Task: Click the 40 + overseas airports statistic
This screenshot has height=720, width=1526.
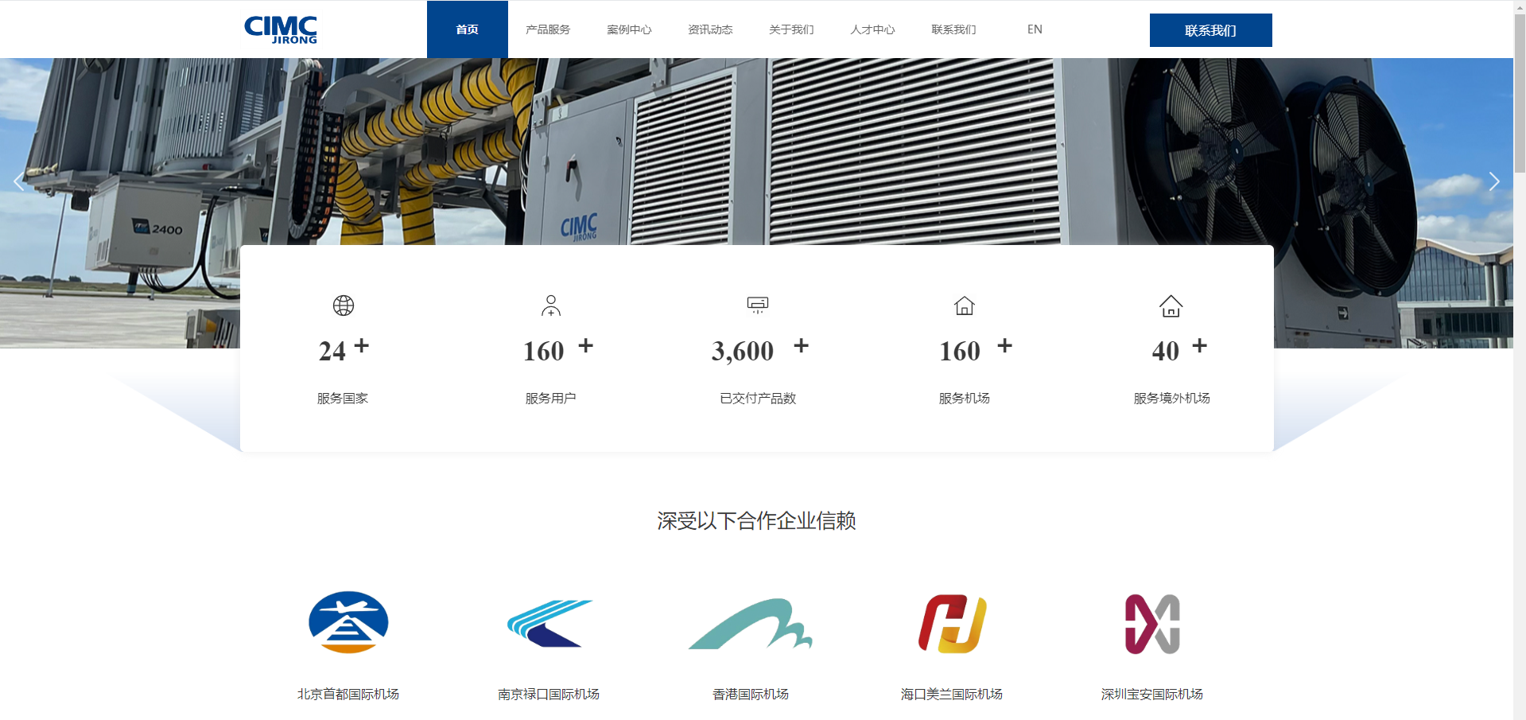Action: click(x=1179, y=349)
